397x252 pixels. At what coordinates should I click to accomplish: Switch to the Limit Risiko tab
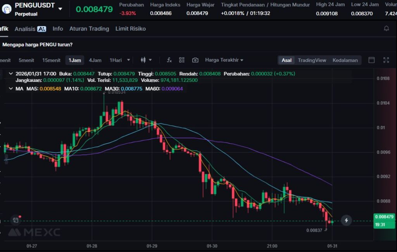130,29
